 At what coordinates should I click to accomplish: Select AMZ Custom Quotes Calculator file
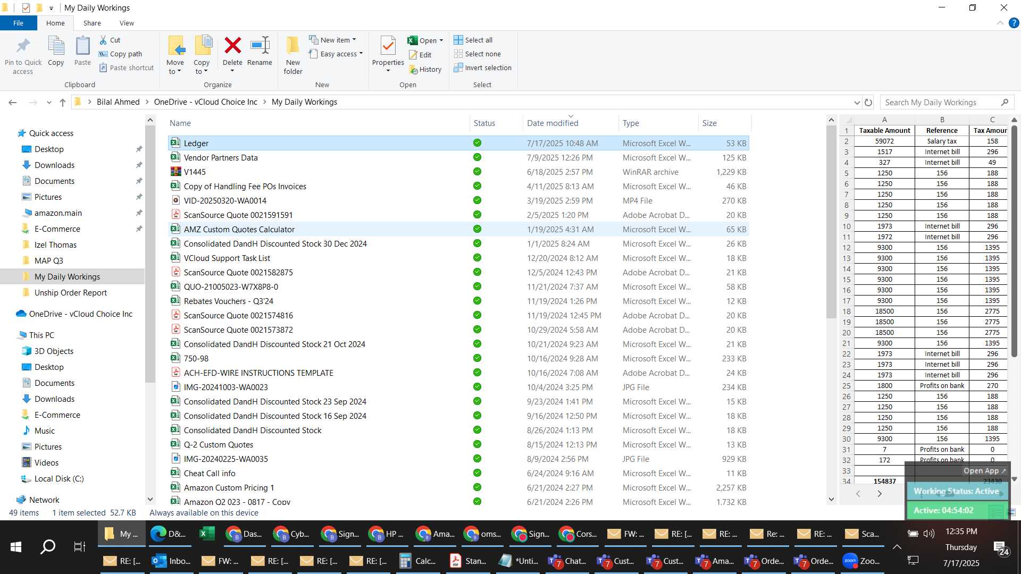click(458, 229)
